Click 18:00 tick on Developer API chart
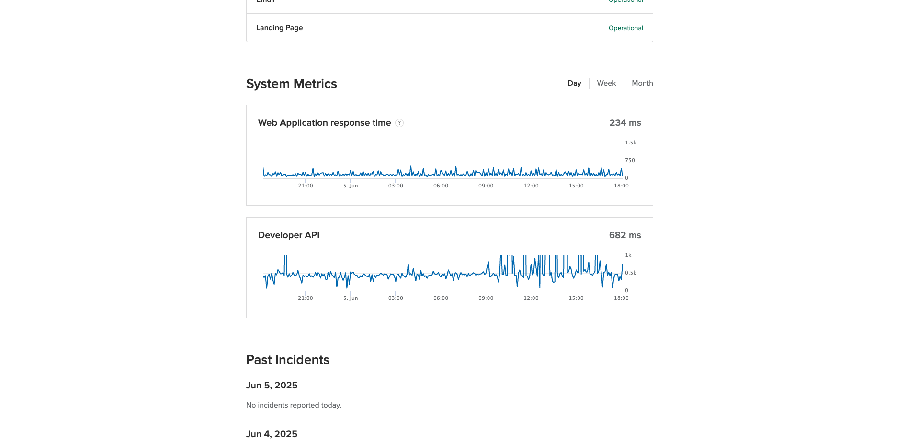Screen dimensions: 907x441 pyautogui.click(x=621, y=298)
